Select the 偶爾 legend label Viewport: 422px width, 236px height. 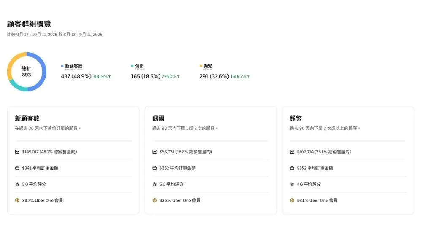click(139, 66)
